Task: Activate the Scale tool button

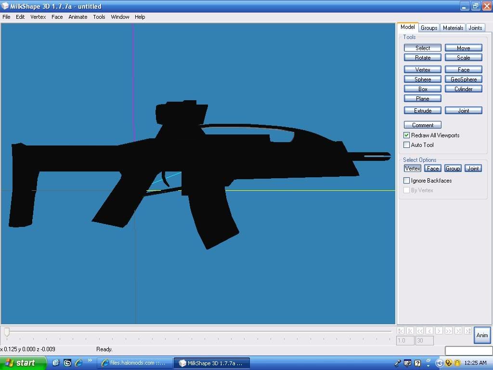Action: point(464,58)
